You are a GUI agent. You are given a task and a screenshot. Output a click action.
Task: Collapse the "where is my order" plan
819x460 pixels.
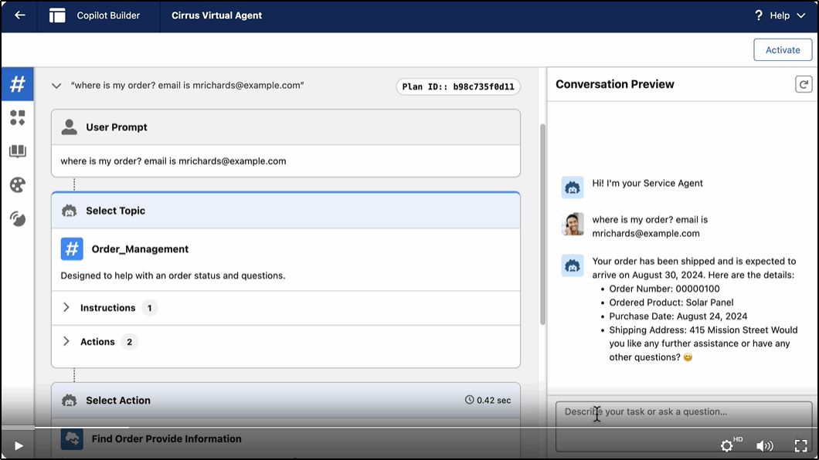point(56,86)
